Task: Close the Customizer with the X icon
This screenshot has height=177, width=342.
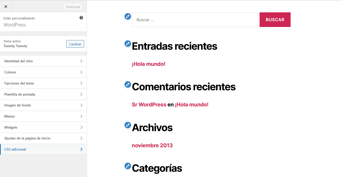Action: coord(6,7)
